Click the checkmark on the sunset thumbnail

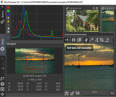coord(104,12)
